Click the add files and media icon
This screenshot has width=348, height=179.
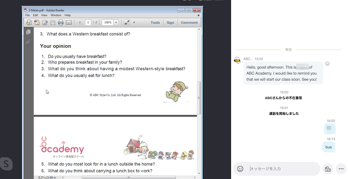pyautogui.click(x=328, y=169)
